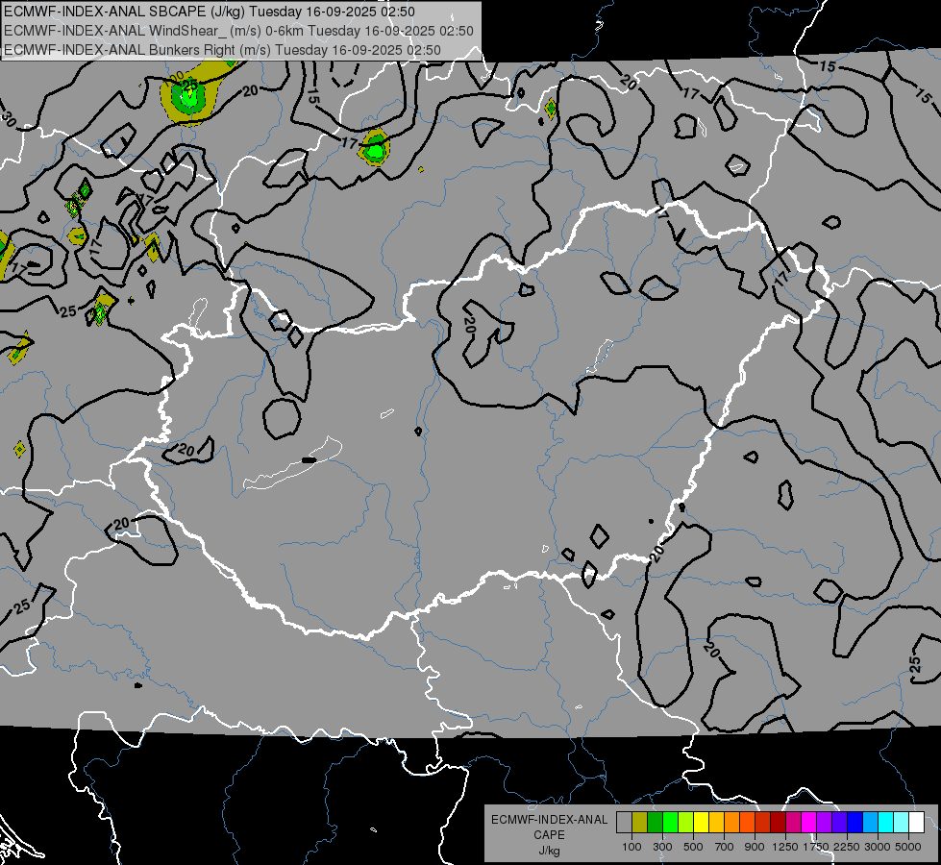This screenshot has width=941, height=865.
Task: Click the 2250 value under legend
Action: pos(848,847)
